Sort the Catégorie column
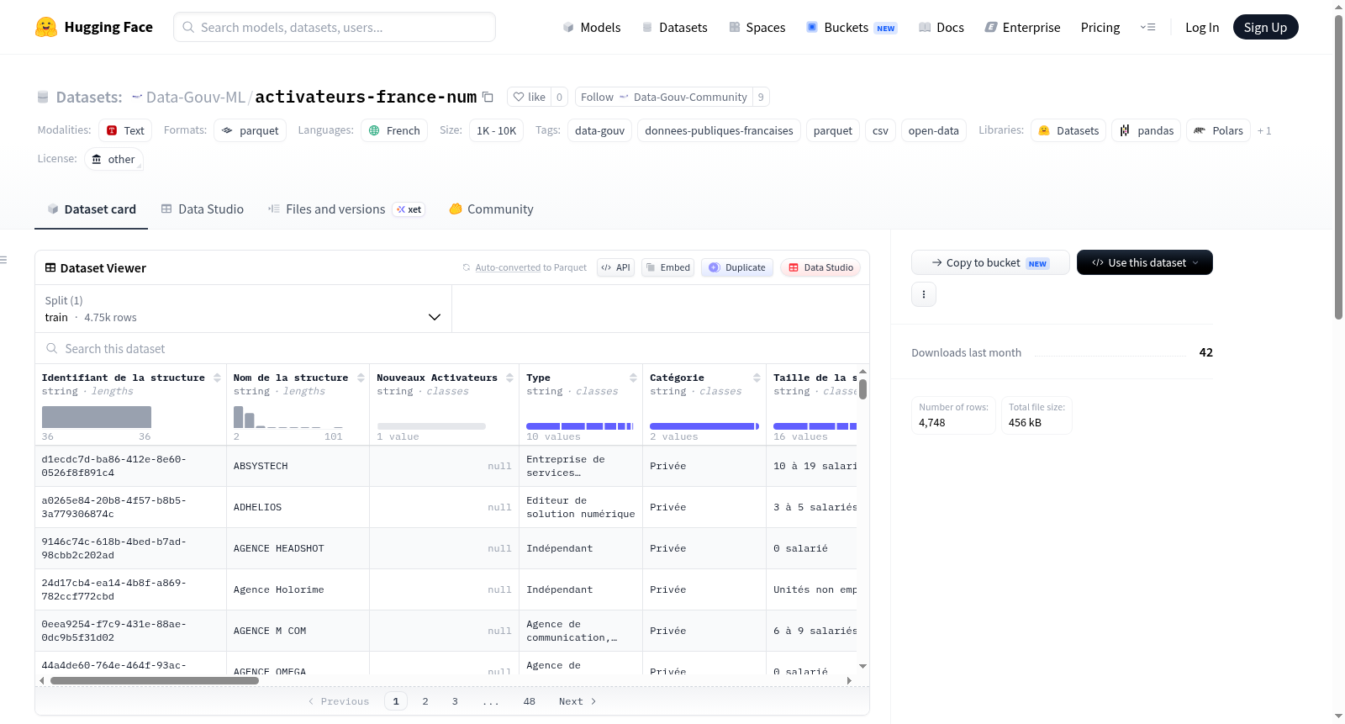Viewport: 1345px width, 724px height. [x=757, y=378]
